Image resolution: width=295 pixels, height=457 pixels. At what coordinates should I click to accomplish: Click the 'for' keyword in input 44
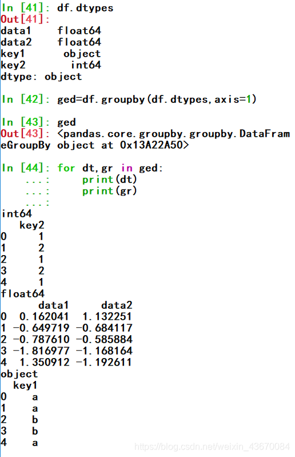(66, 168)
